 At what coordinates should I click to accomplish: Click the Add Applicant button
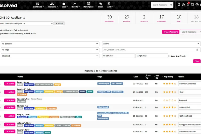pos(170,32)
